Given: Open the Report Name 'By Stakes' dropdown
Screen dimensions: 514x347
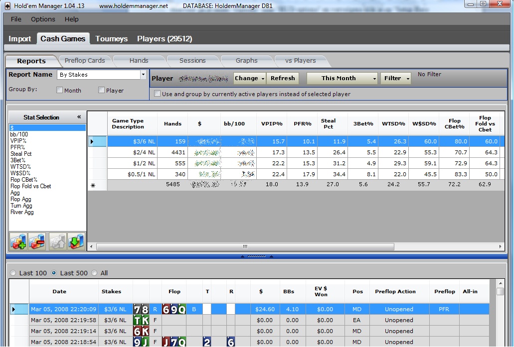Looking at the screenshot, I should (x=143, y=75).
